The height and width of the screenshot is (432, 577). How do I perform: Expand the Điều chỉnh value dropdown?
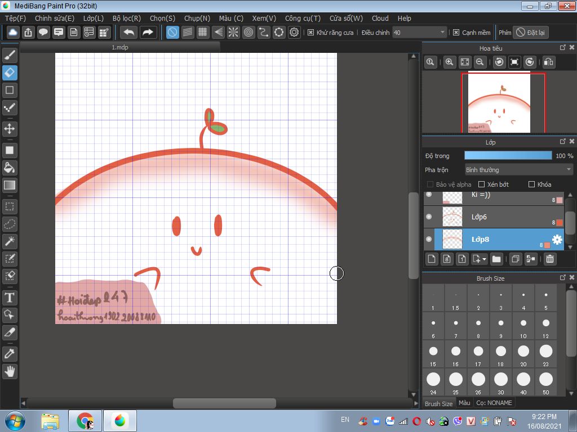(x=442, y=33)
